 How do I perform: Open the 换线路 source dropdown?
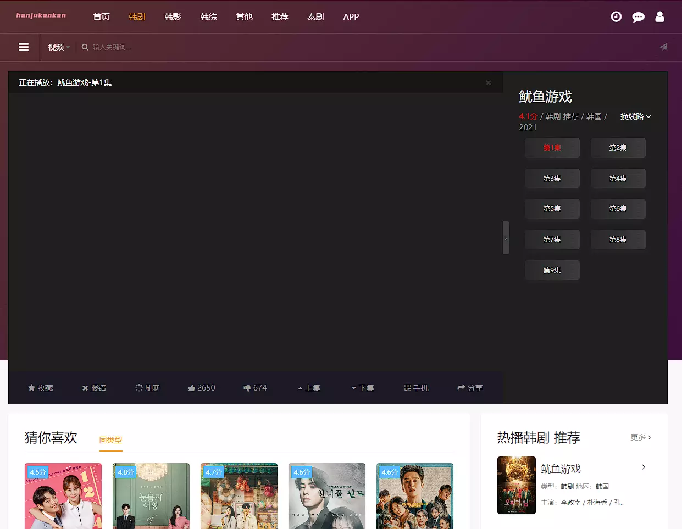point(635,116)
